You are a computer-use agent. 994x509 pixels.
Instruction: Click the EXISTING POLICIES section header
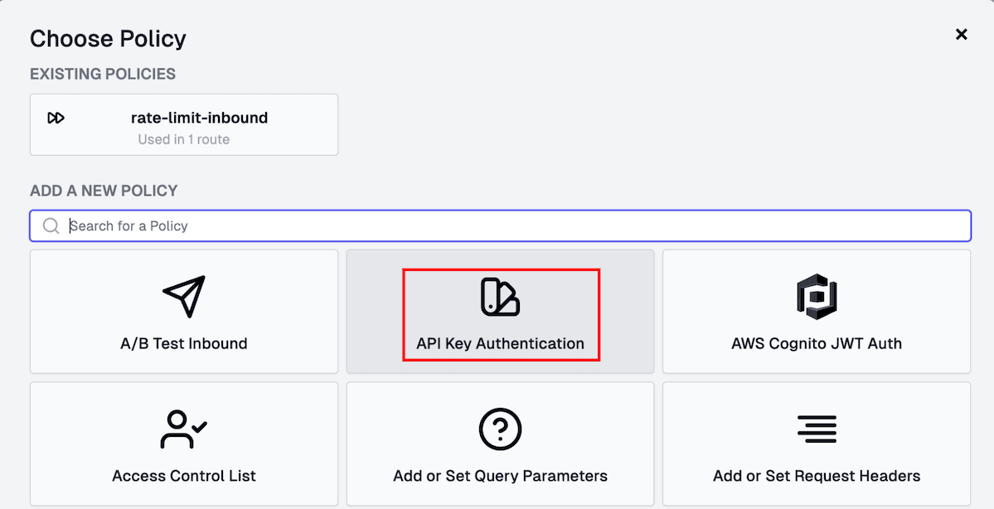[x=102, y=74]
